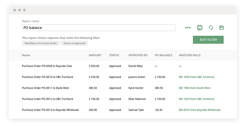The width and height of the screenshot is (246, 126).
Task: Click the amount 280.00
Action: tap(93, 110)
